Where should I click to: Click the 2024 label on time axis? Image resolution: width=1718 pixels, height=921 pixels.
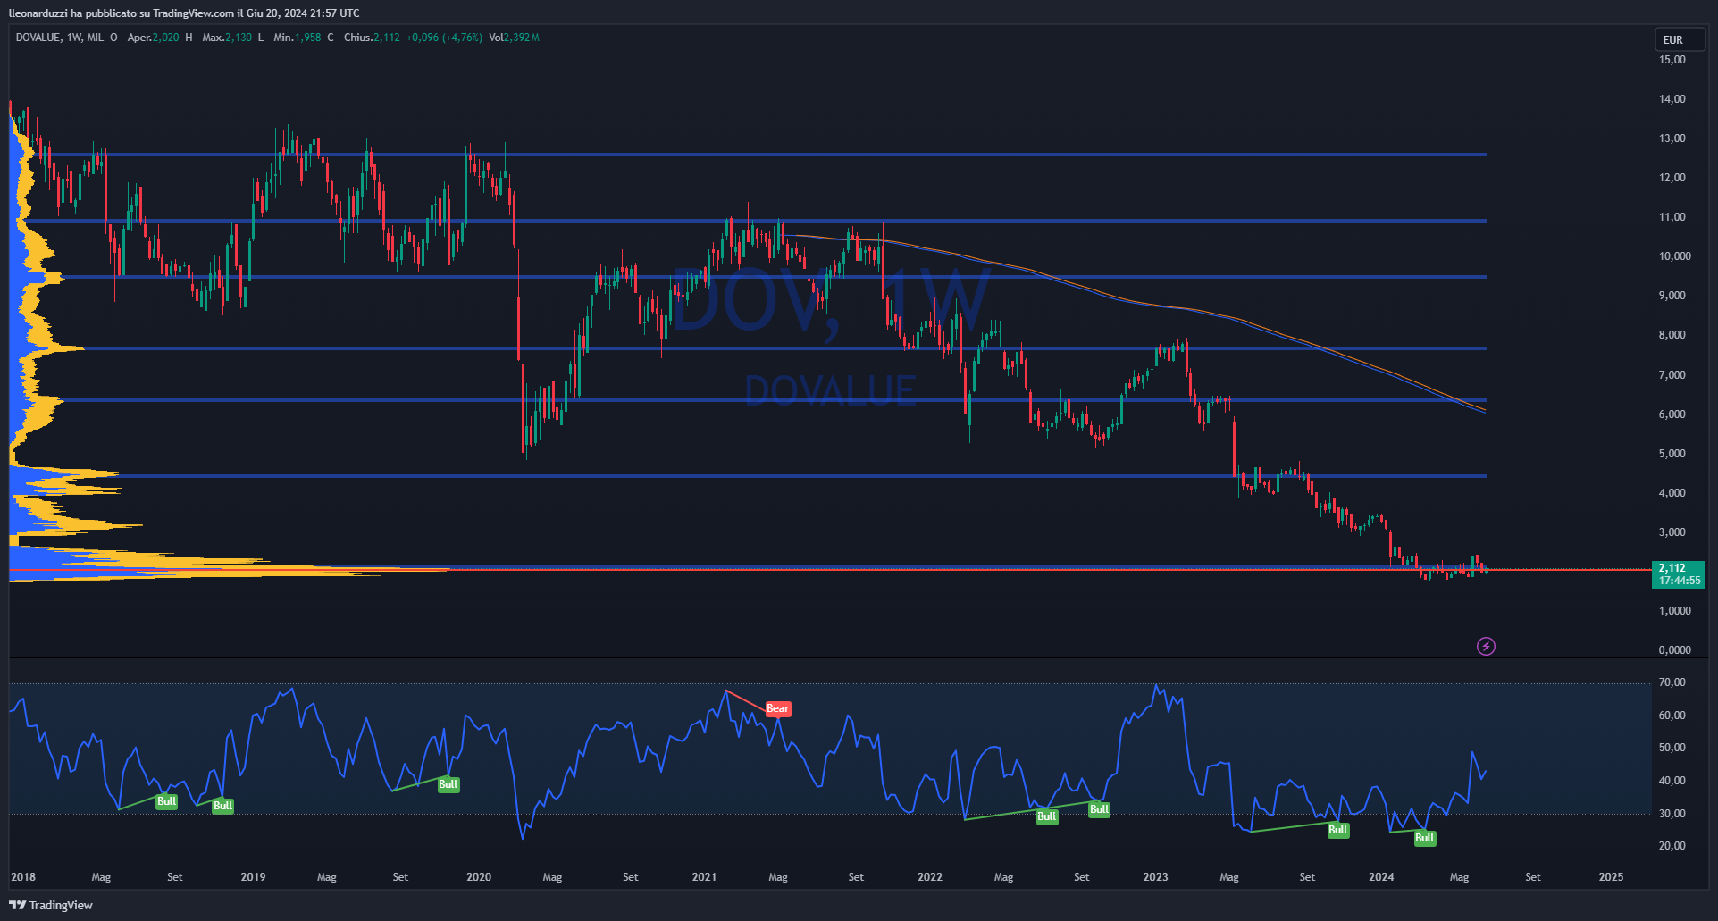(x=1381, y=877)
